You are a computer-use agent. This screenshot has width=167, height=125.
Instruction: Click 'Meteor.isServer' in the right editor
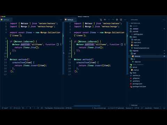coord(88,41)
